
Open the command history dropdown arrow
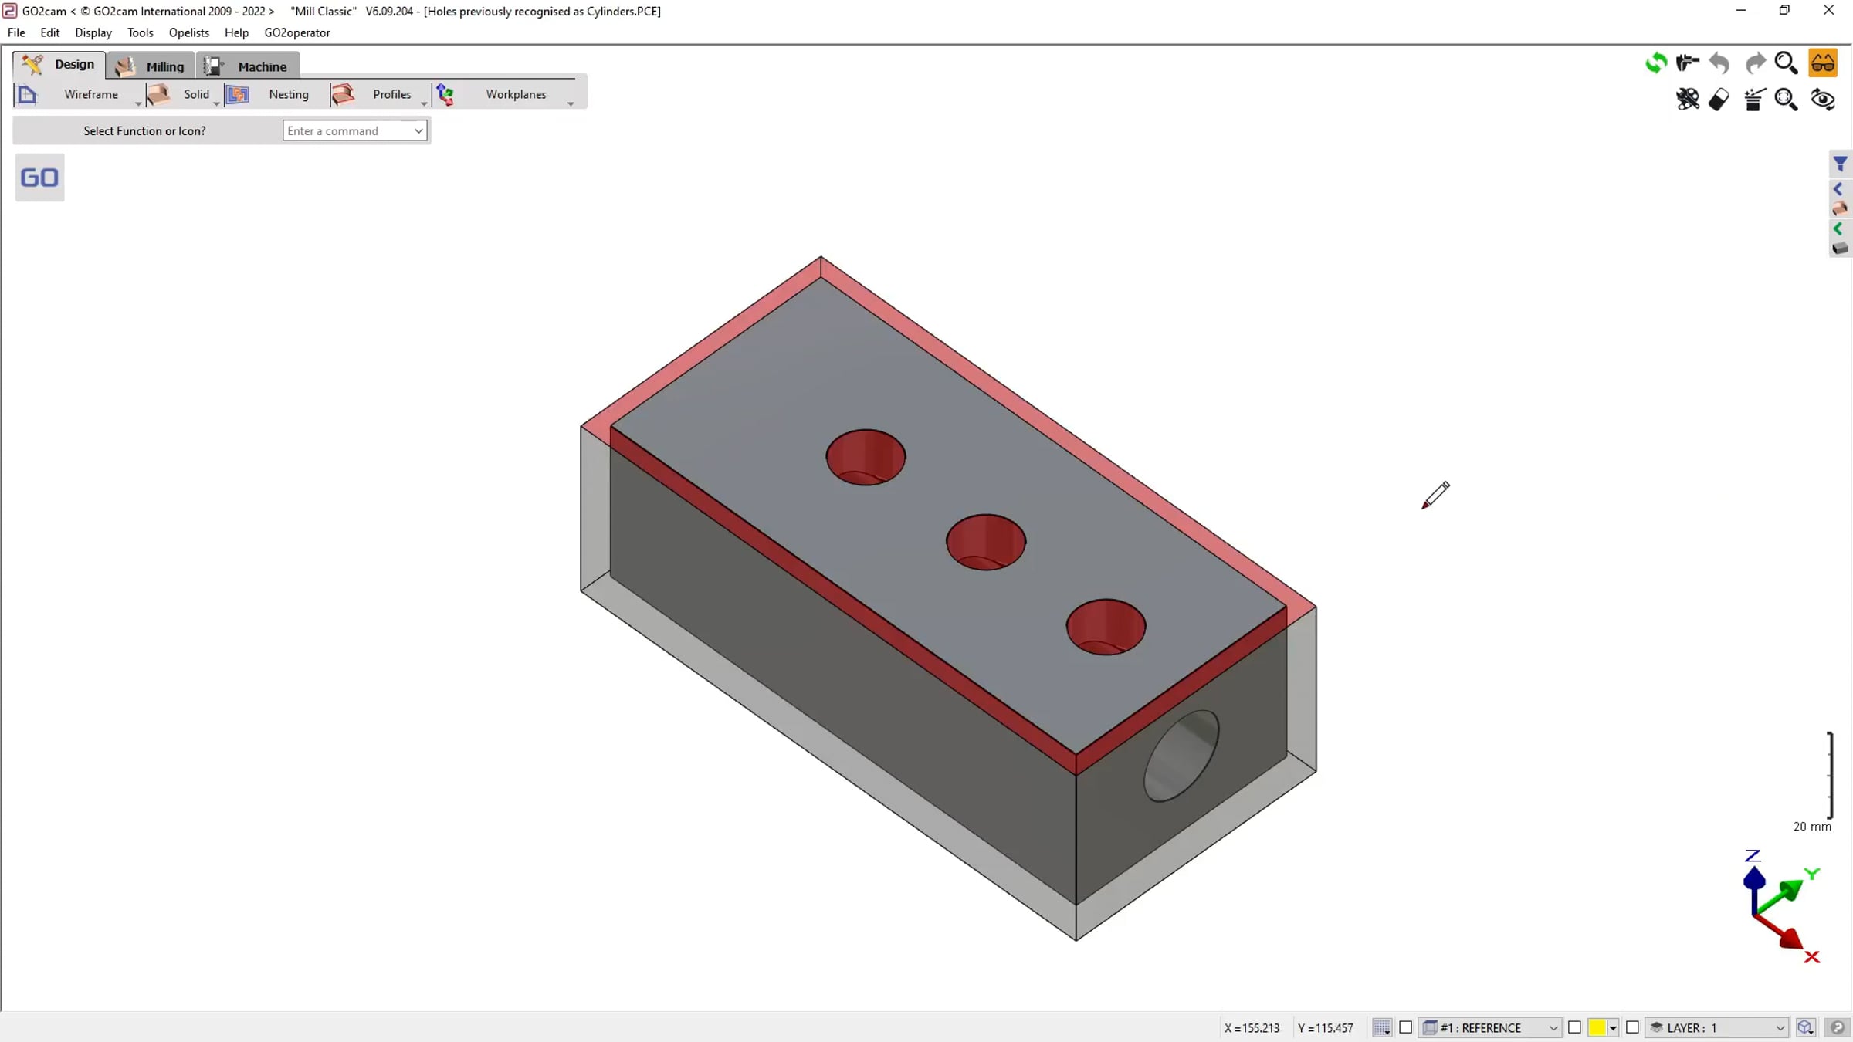[418, 130]
